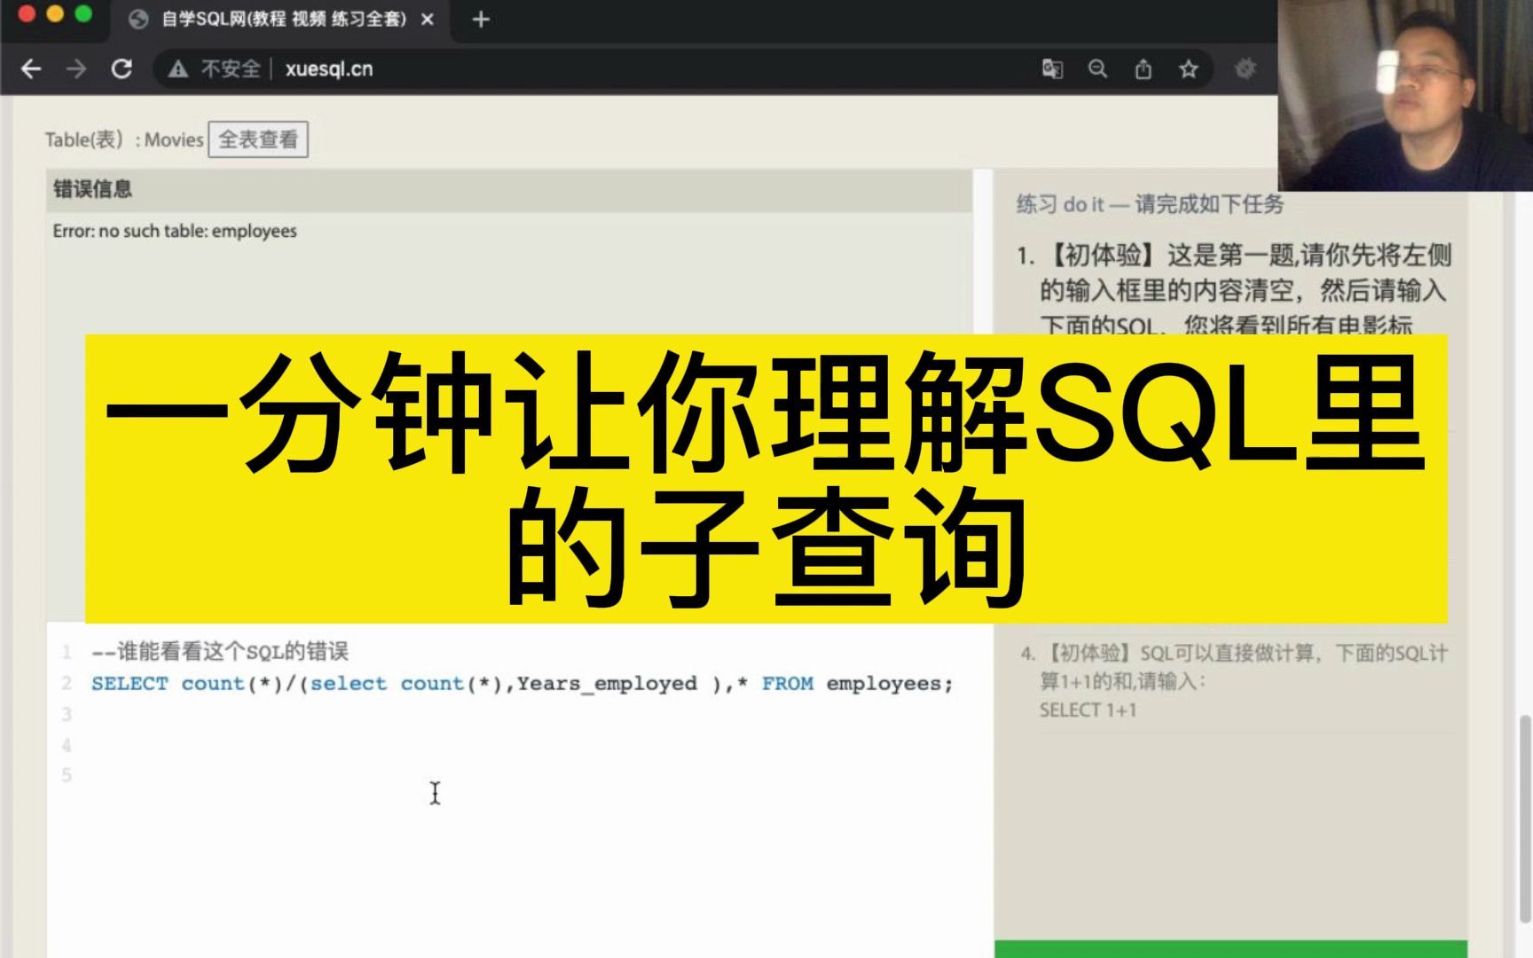Click the SQL line with SELECT count(*)
Viewport: 1533px width, 958px height.
[523, 683]
